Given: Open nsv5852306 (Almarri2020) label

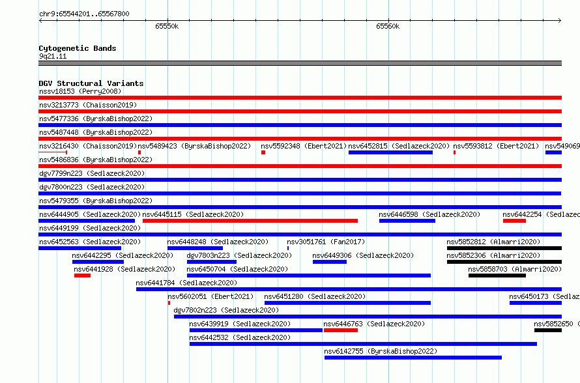Looking at the screenshot, I should coord(493,255).
